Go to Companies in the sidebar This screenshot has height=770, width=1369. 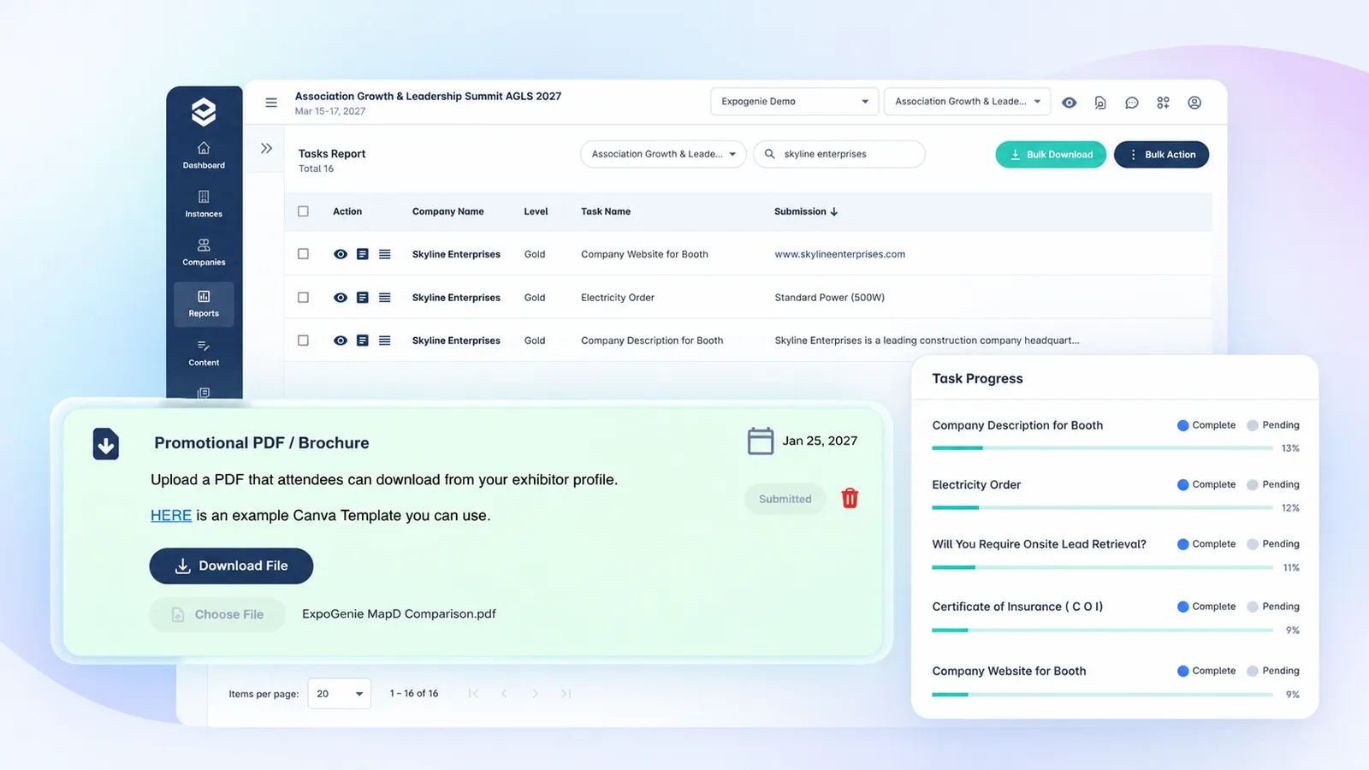pyautogui.click(x=204, y=252)
